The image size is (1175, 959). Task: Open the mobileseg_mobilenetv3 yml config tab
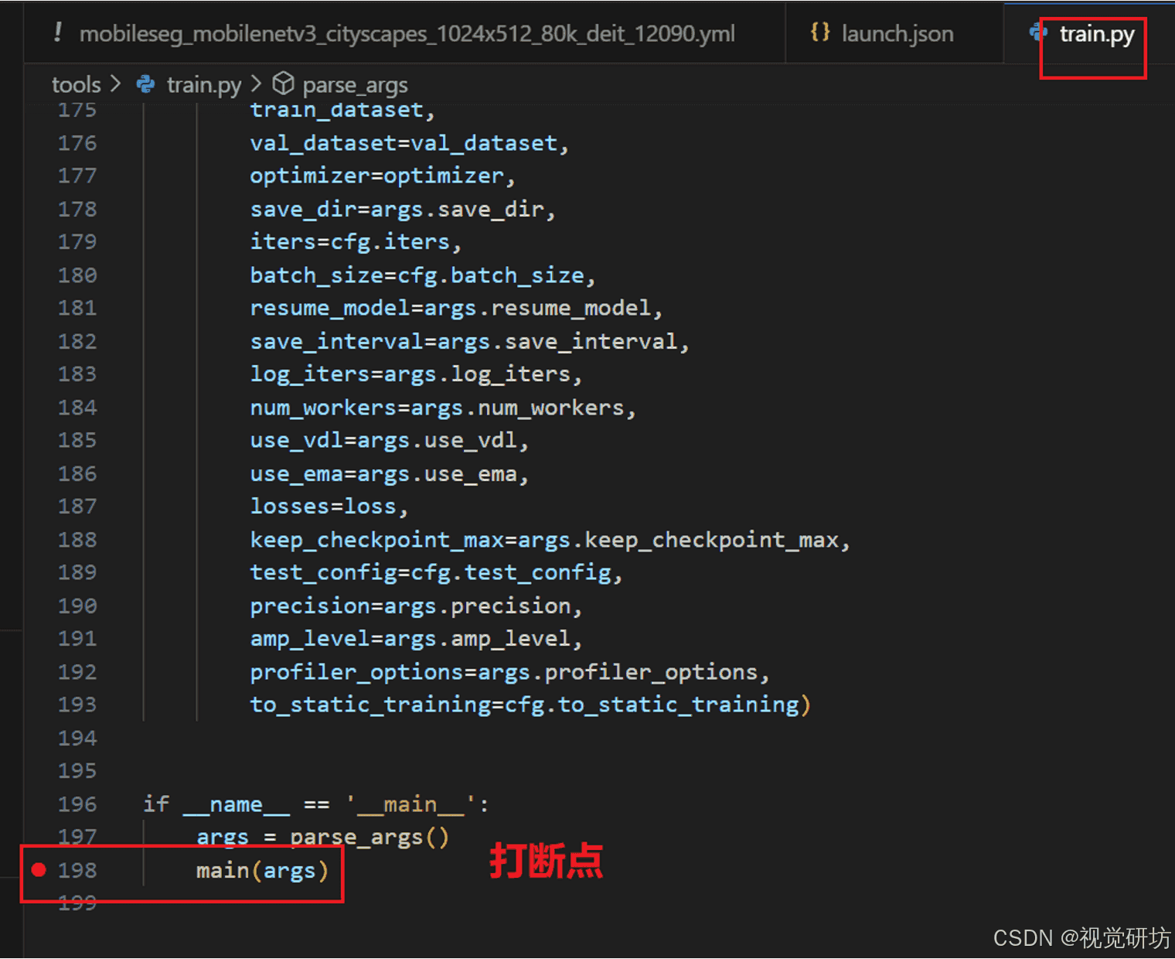[x=407, y=32]
